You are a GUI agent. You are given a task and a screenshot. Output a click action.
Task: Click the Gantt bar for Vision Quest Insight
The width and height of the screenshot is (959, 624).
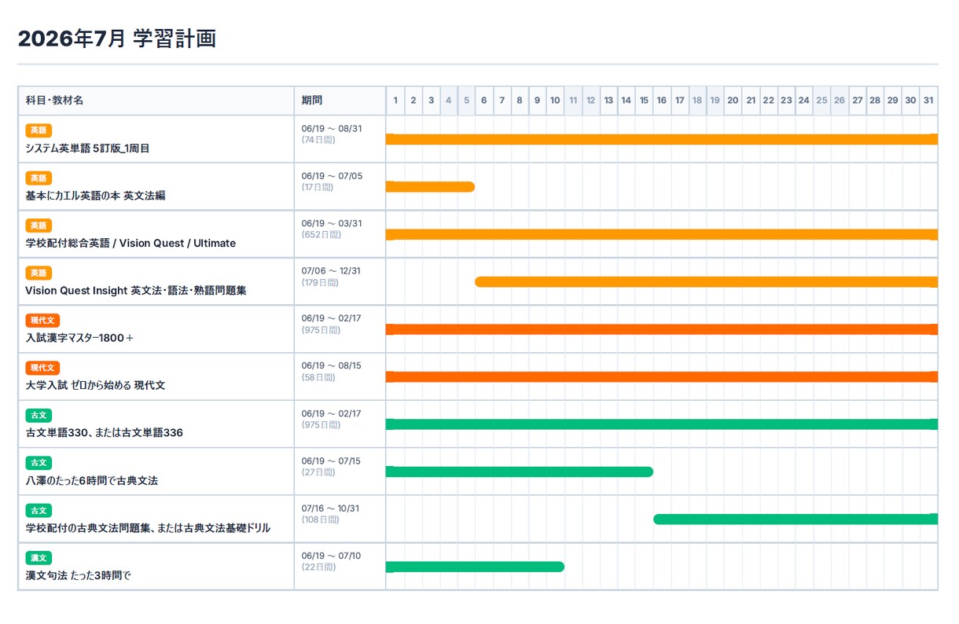[707, 282]
